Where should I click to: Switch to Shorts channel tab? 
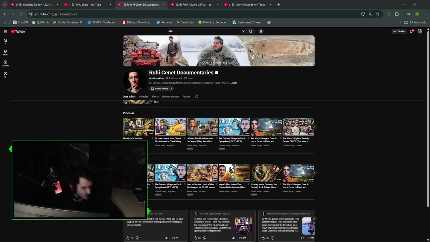pos(155,97)
